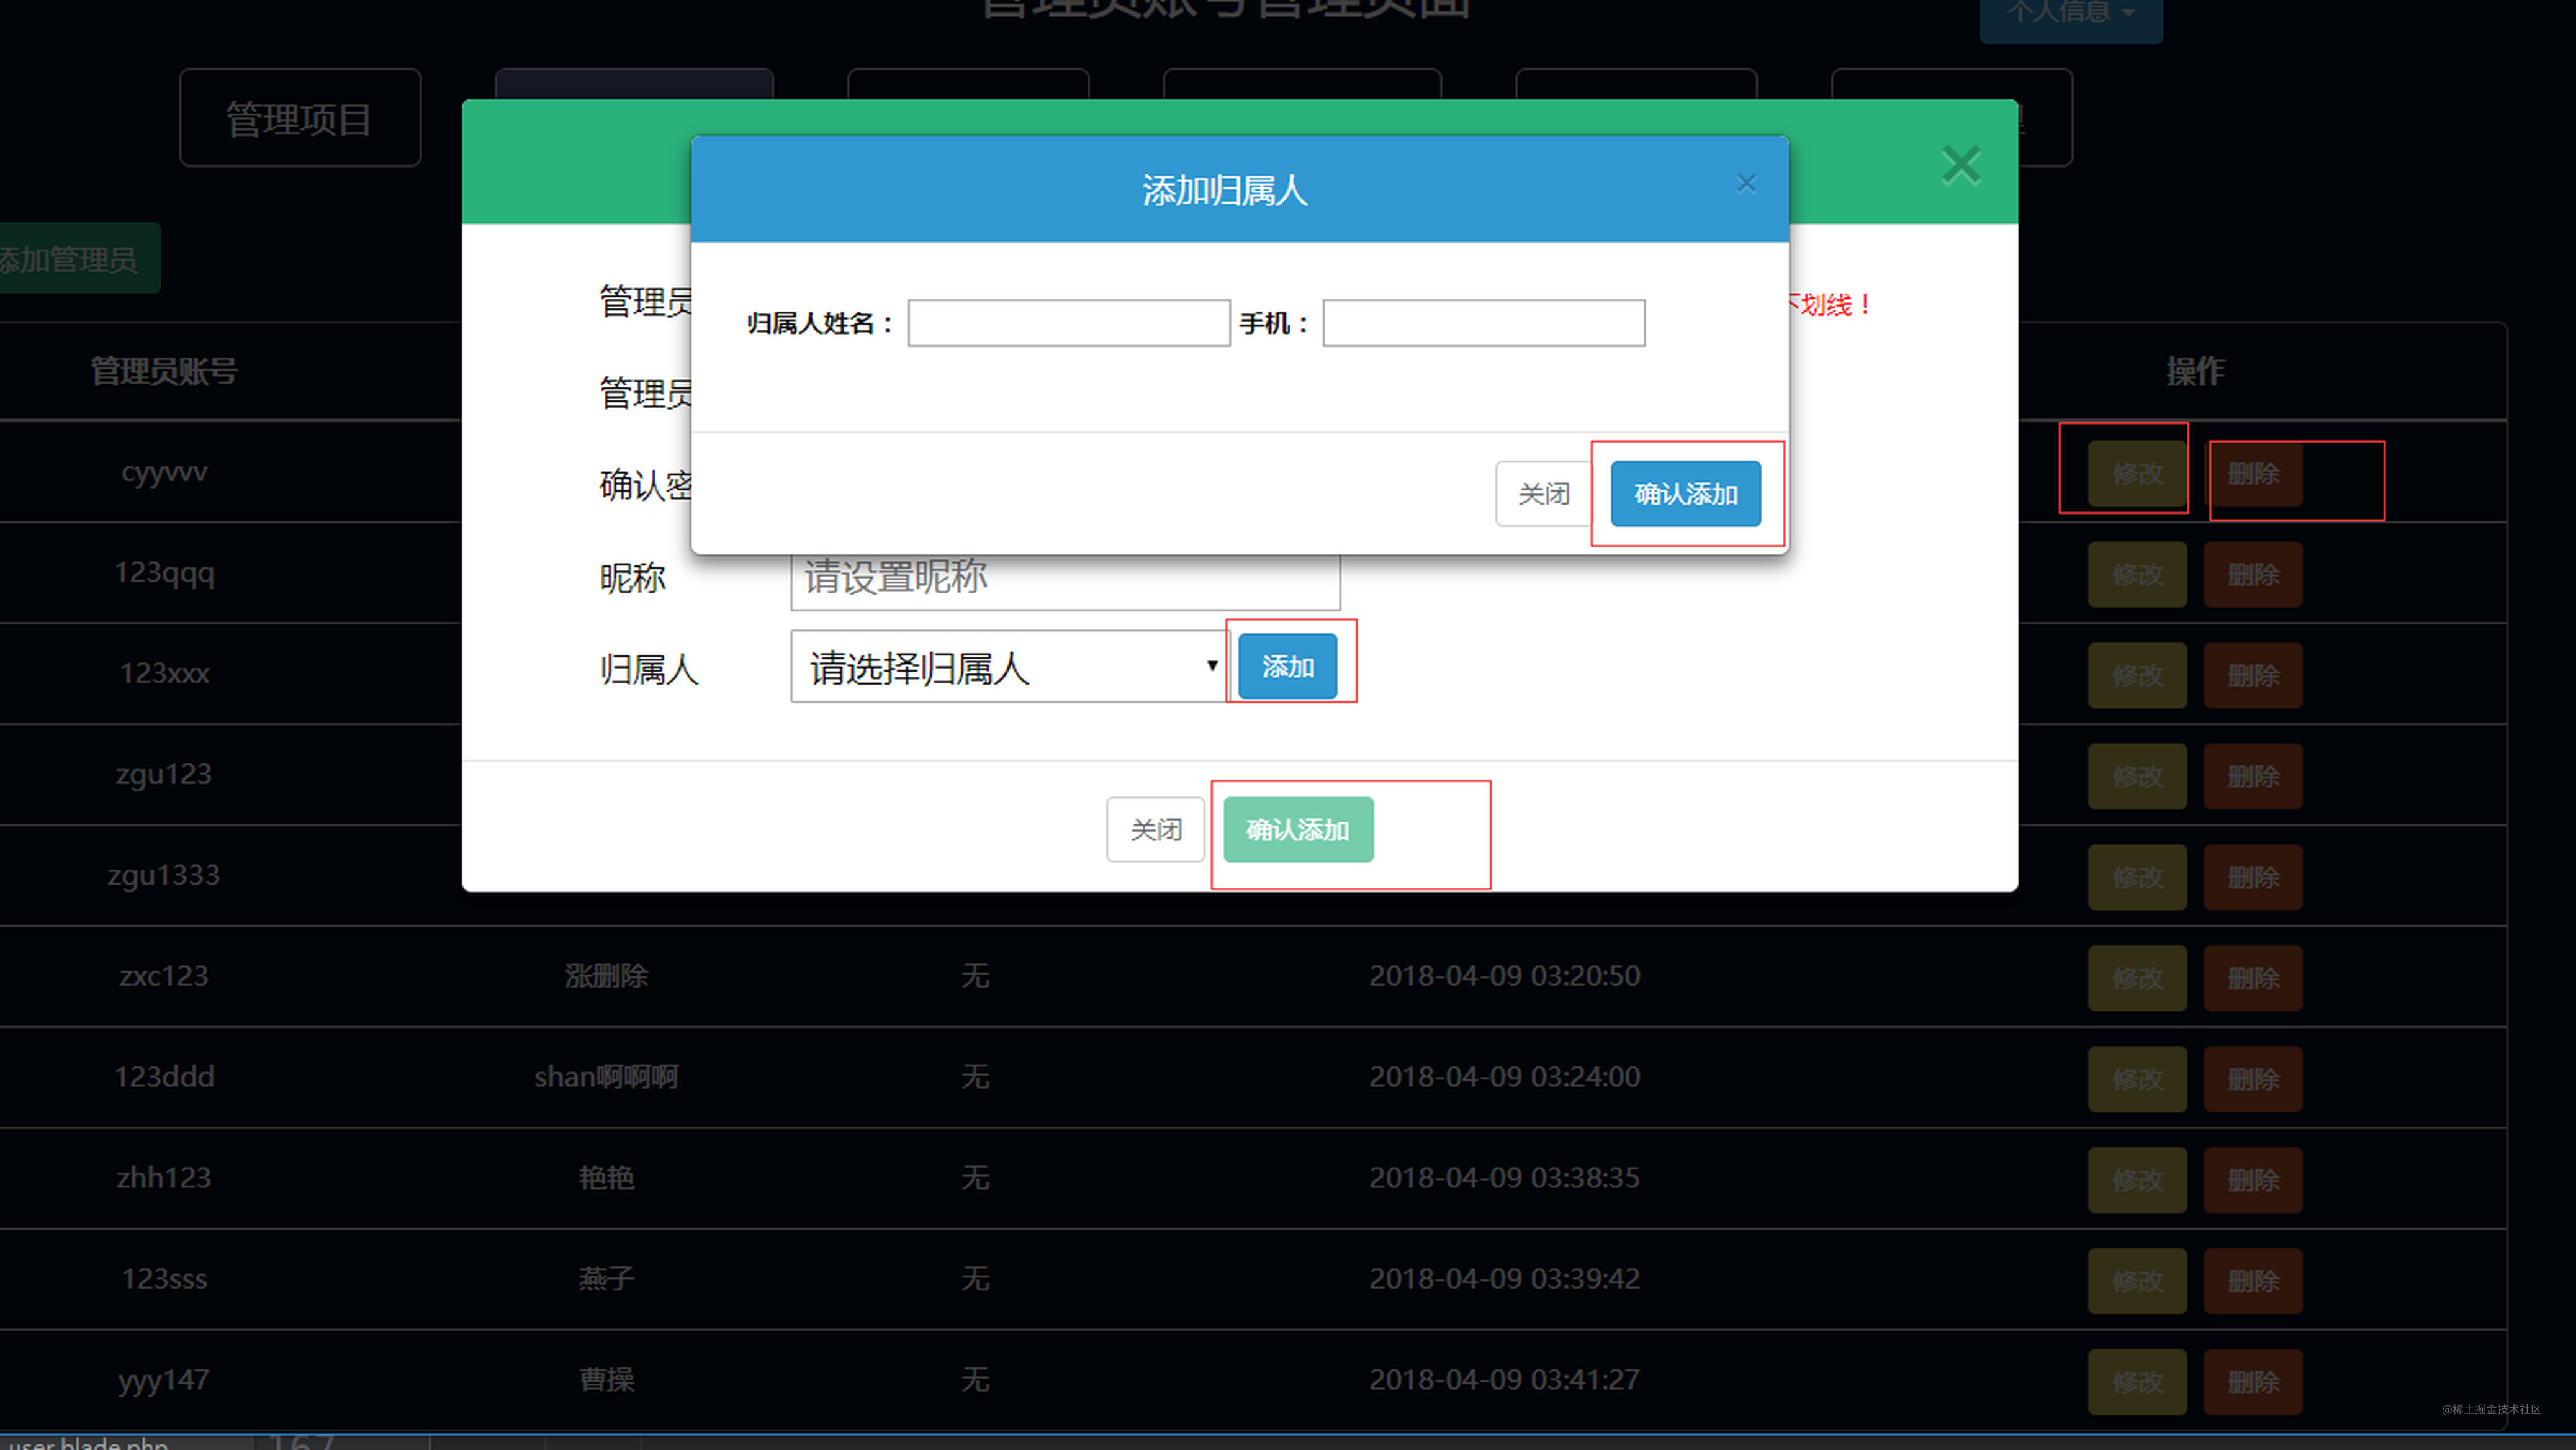Image resolution: width=2576 pixels, height=1450 pixels.
Task: Select the zxc123 account cell
Action: pyautogui.click(x=164, y=976)
